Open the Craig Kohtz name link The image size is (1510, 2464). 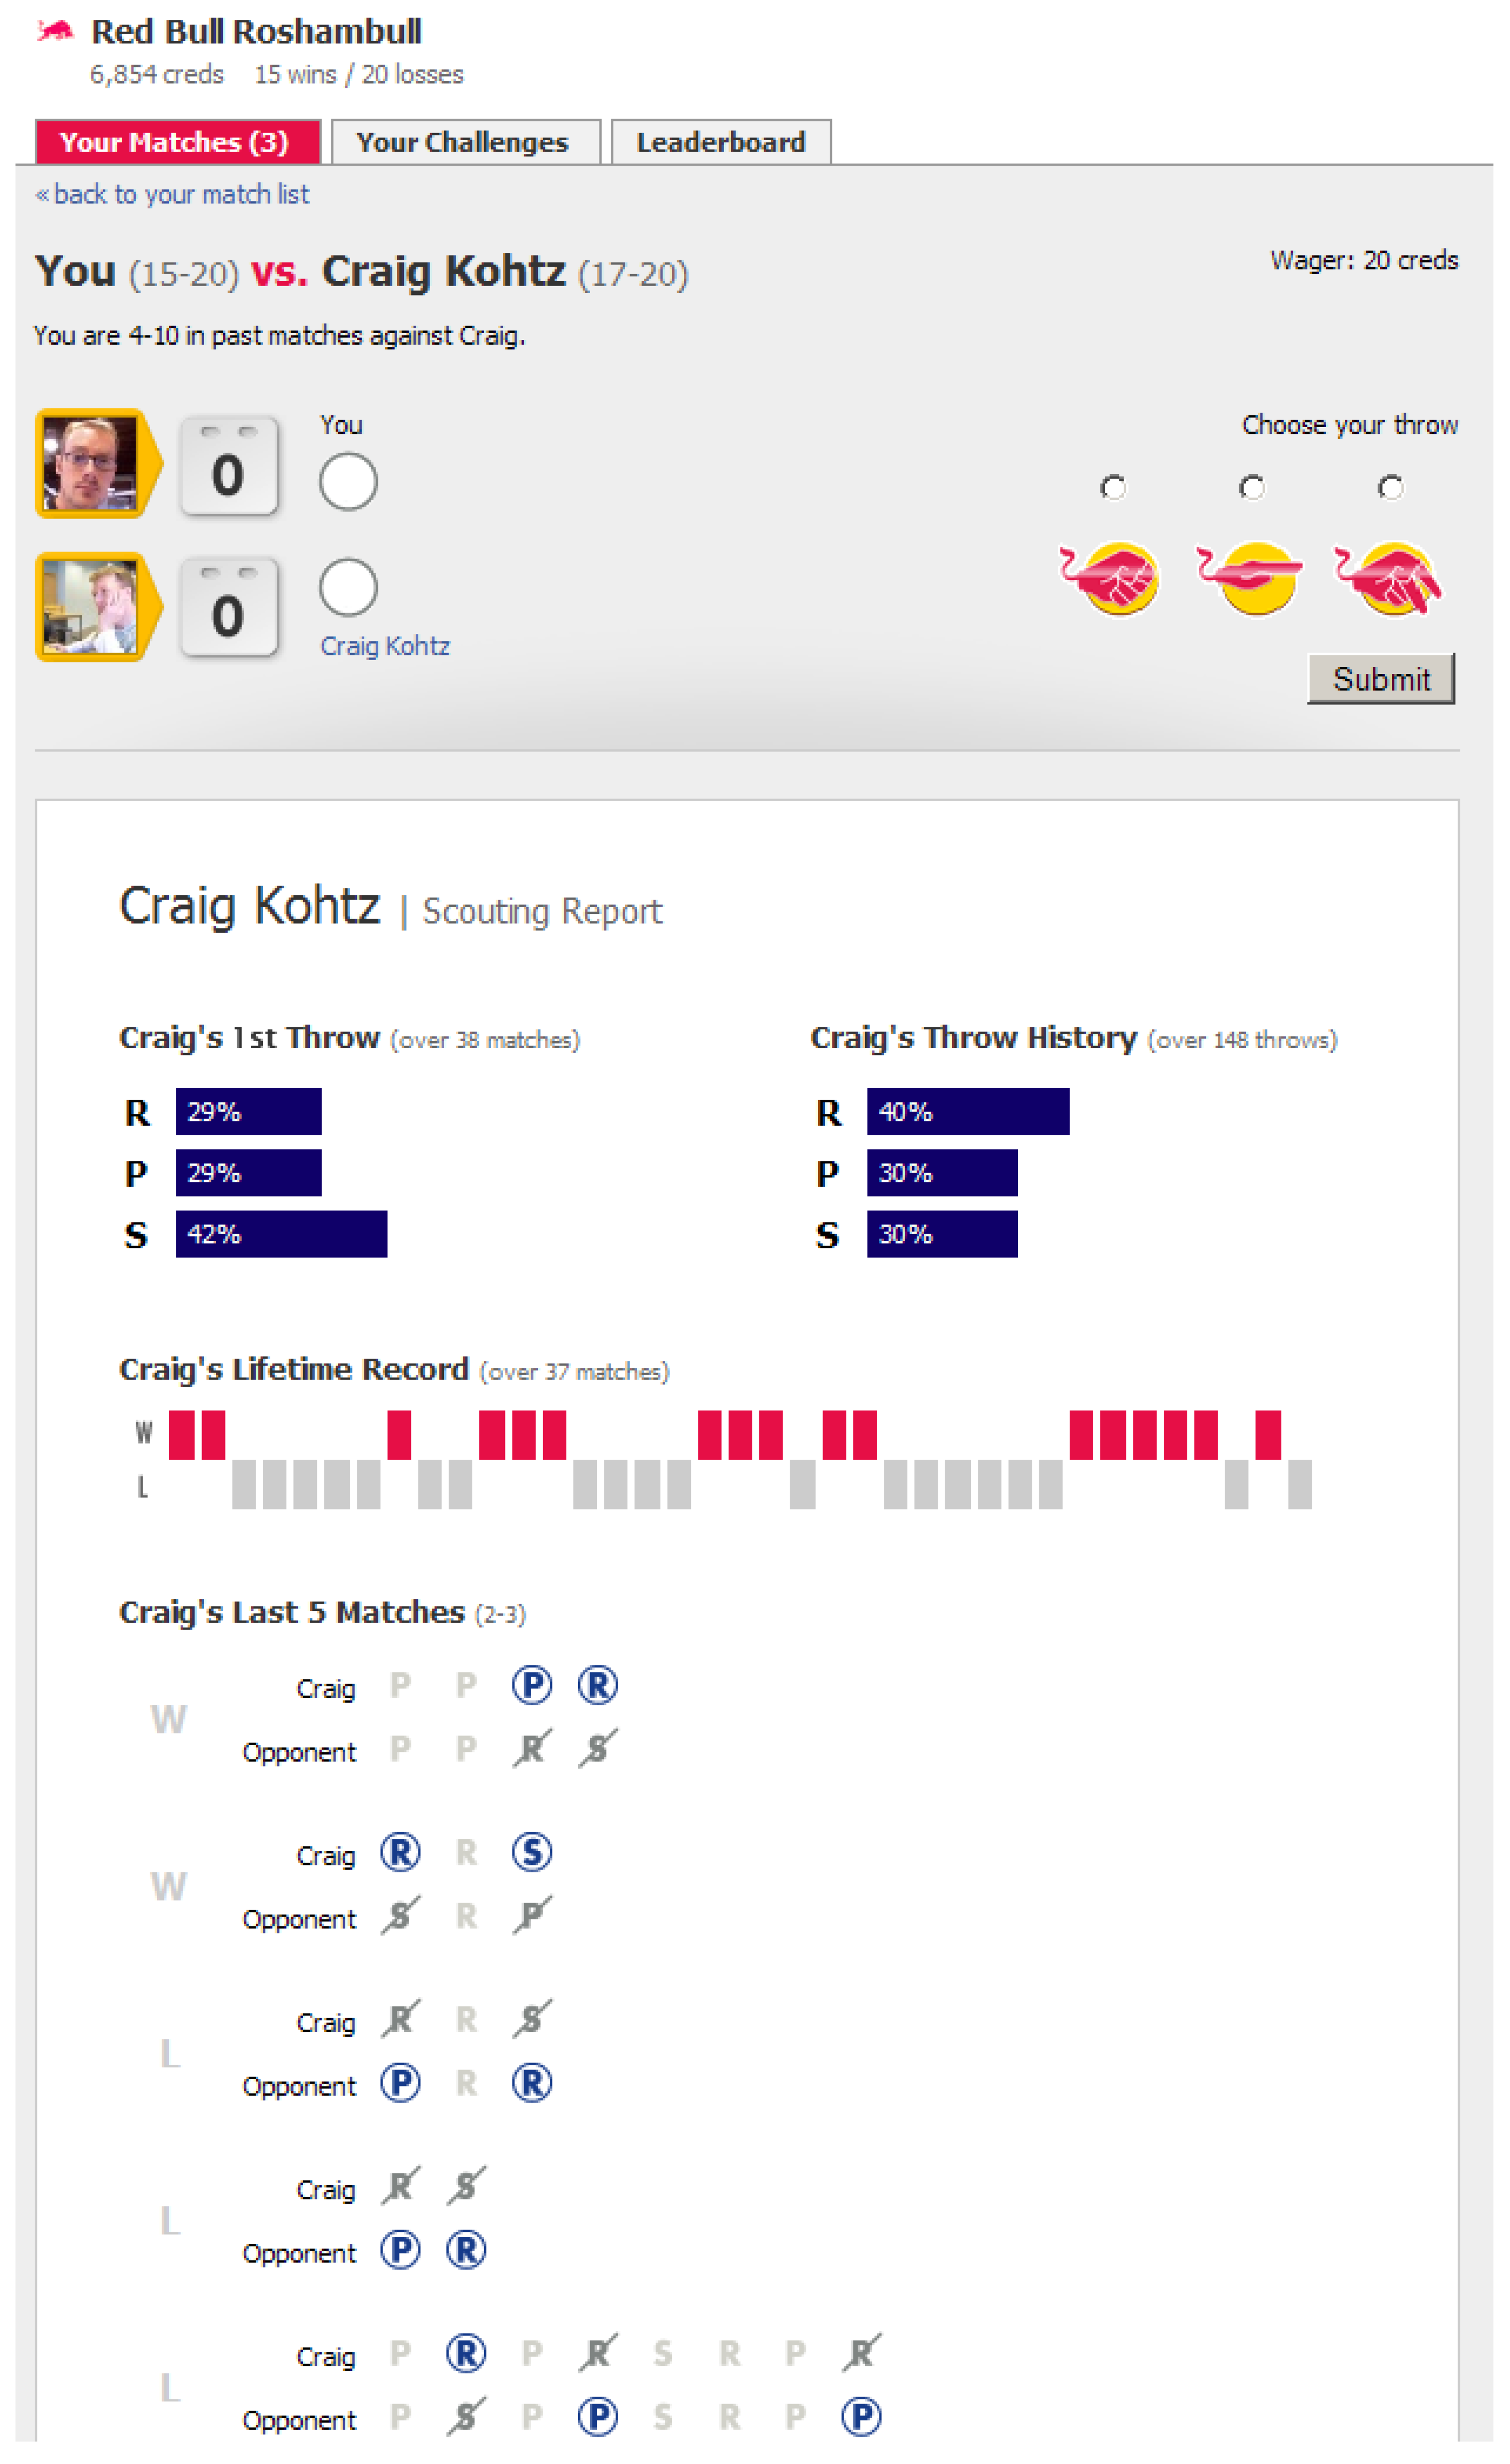(385, 646)
